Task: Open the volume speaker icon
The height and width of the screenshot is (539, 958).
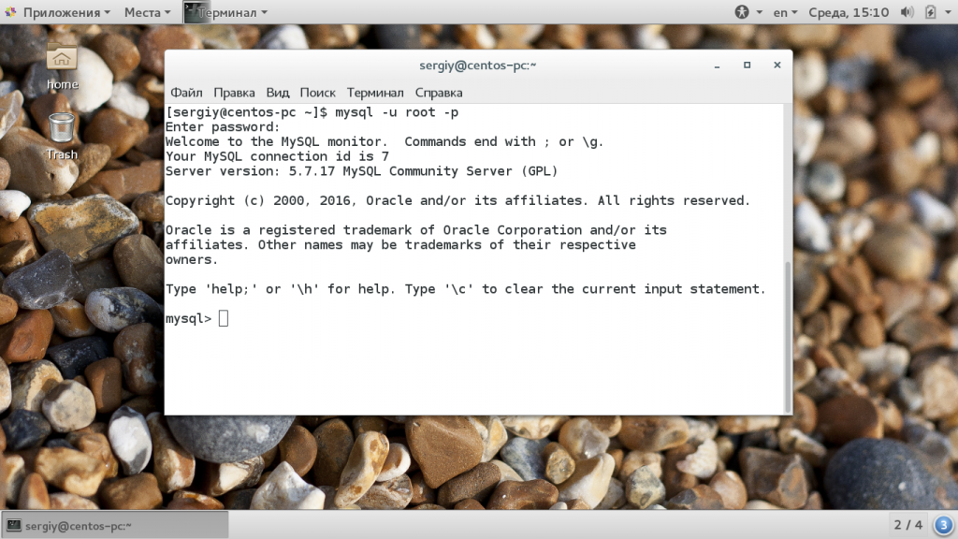Action: coord(907,12)
